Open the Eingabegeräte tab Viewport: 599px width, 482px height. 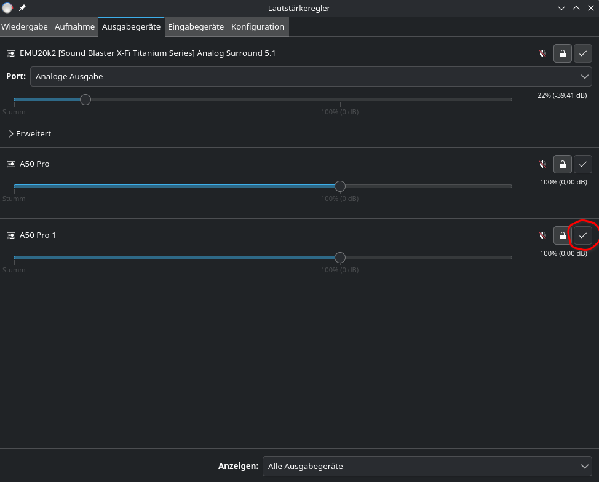[196, 26]
